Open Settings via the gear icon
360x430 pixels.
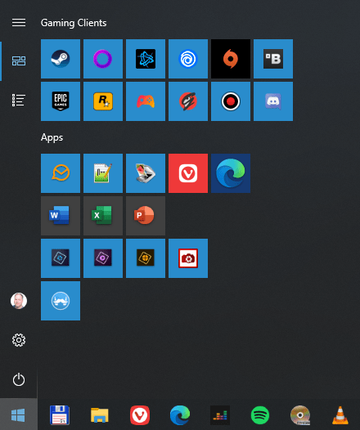(19, 340)
